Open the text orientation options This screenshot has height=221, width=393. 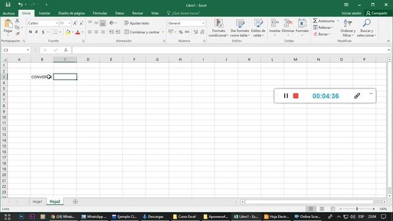pyautogui.click(x=113, y=23)
